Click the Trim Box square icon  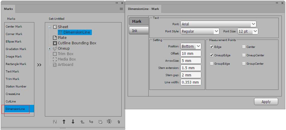pos(55,54)
